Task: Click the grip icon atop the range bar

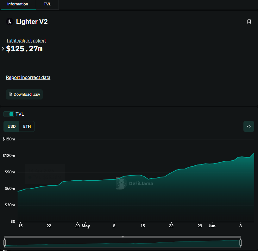Action: pyautogui.click(x=123, y=237)
